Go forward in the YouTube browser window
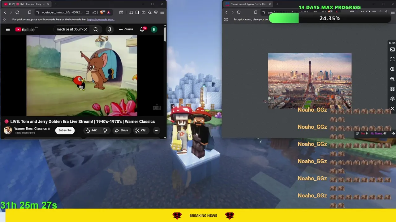The image size is (396, 222). 11,12
